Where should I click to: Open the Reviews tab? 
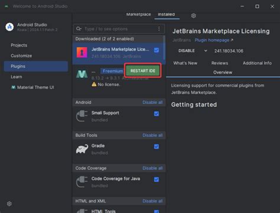tap(220, 63)
